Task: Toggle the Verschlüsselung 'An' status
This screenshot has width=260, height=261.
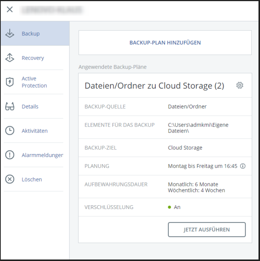Action: (177, 207)
